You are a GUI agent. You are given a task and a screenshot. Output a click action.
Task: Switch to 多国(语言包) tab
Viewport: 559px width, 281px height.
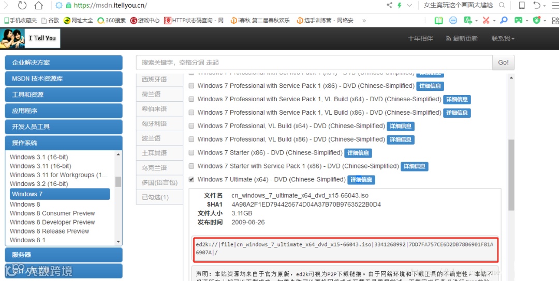click(x=159, y=182)
